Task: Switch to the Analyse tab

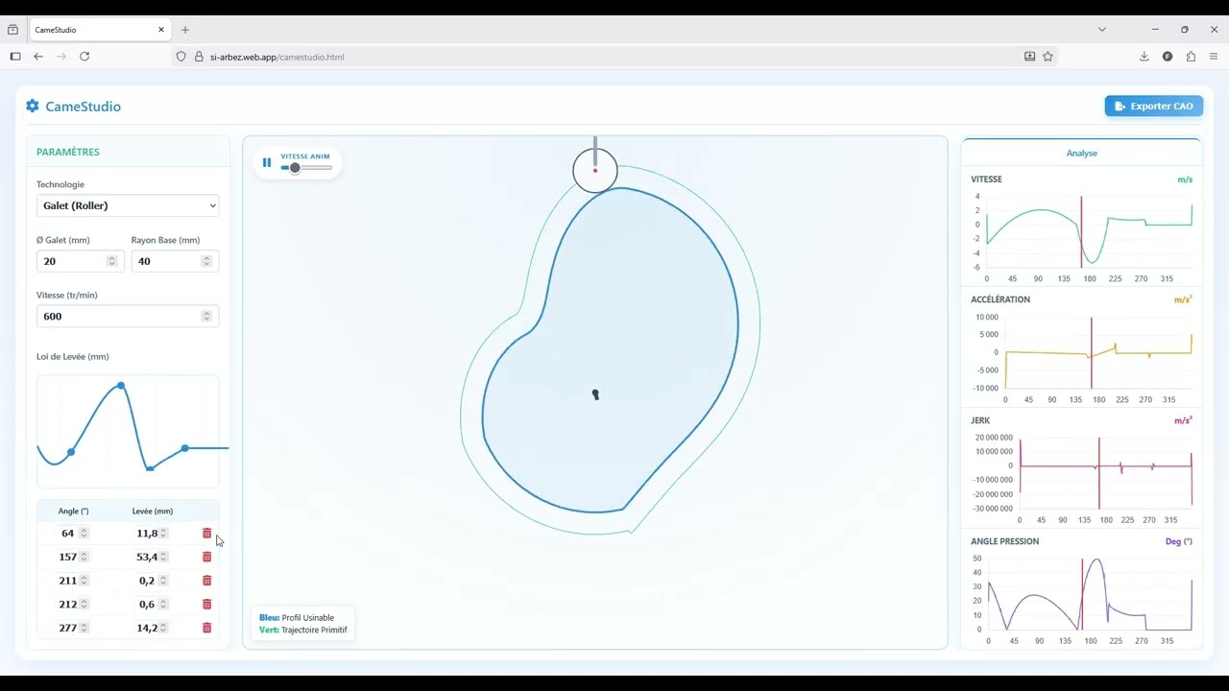Action: click(x=1081, y=153)
